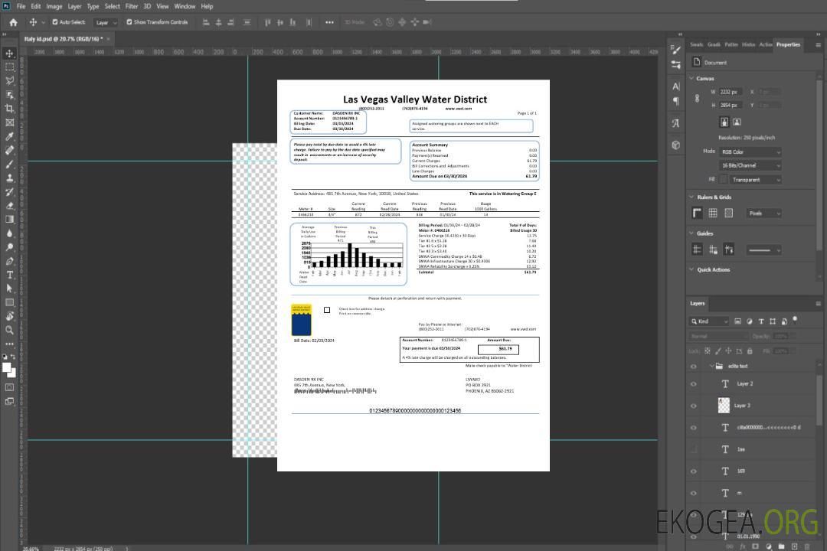Open the RGB Color mode dropdown
This screenshot has width=827, height=551.
coord(750,152)
